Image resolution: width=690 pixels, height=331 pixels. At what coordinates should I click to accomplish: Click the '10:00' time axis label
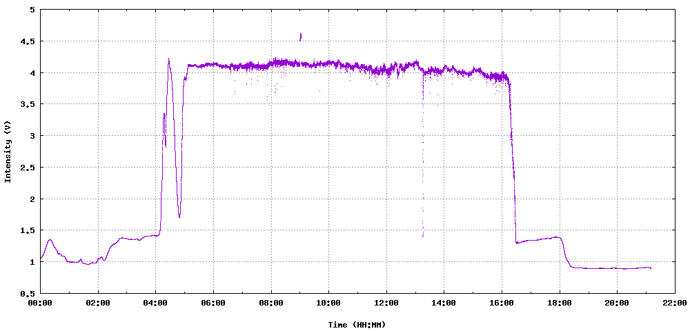point(328,303)
